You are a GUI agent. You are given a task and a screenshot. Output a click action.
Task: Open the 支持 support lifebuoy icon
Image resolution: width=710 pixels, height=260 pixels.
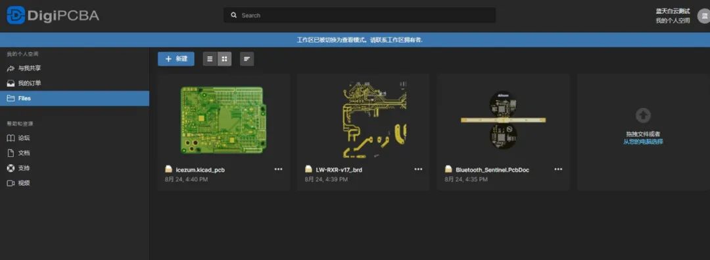11,168
